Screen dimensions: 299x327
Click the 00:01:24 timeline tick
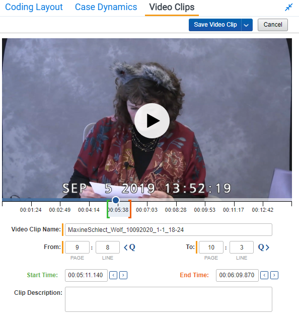click(x=31, y=210)
